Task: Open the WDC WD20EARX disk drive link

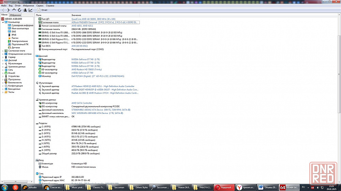Action: click(x=97, y=113)
